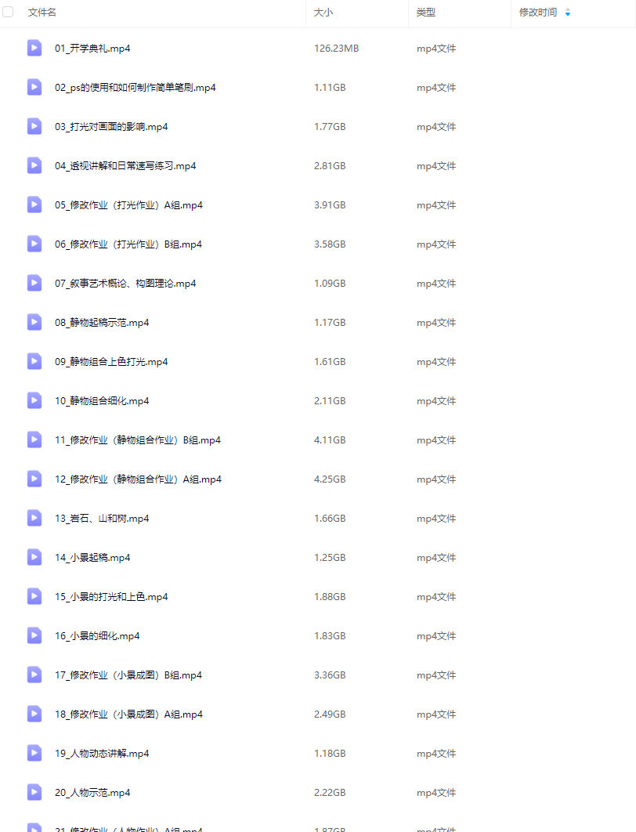
Task: Click video icon for 19_人物动态讲解.mp4
Action: coord(34,753)
